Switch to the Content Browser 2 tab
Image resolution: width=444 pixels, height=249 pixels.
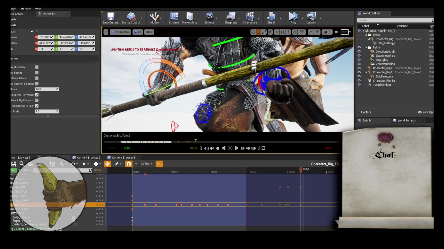[x=86, y=158]
